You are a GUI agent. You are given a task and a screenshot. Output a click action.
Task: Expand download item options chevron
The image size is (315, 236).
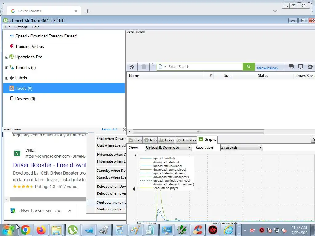pos(70,211)
